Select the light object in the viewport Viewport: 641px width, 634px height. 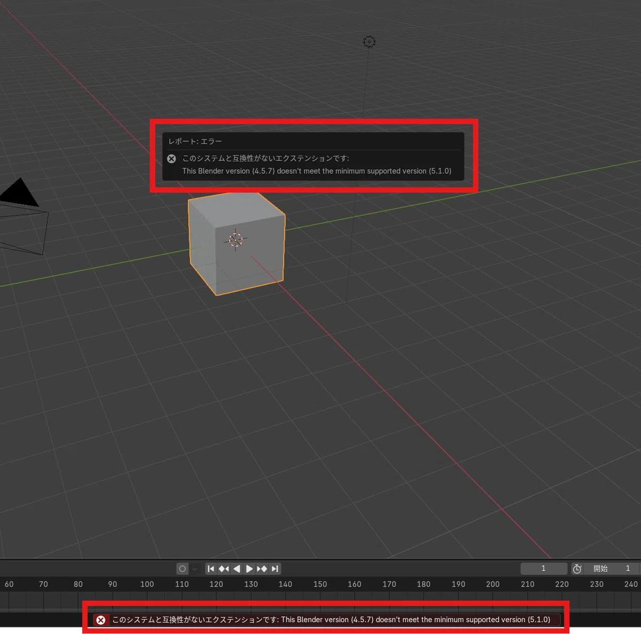point(369,42)
